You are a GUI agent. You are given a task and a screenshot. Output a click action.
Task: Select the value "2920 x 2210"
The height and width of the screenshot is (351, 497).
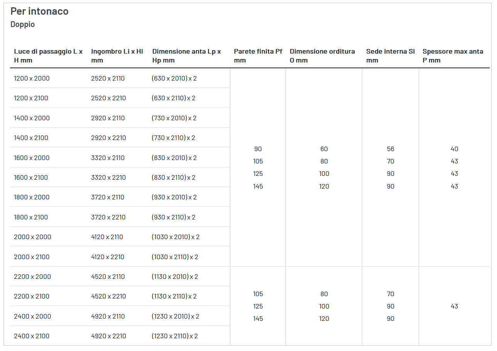pyautogui.click(x=109, y=138)
